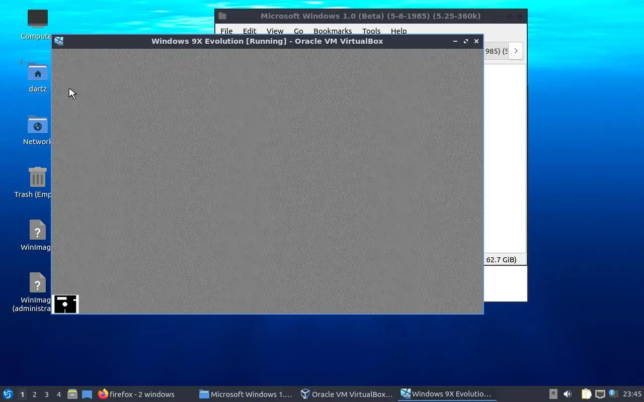Switch to virtual desktop 3
Screen dimensions: 644x402
pyautogui.click(x=46, y=394)
